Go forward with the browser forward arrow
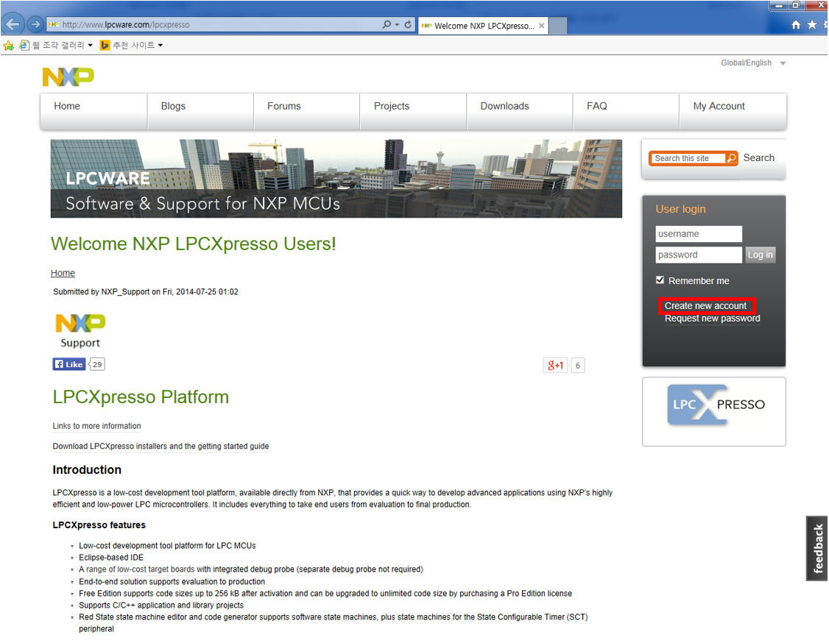 tap(35, 24)
